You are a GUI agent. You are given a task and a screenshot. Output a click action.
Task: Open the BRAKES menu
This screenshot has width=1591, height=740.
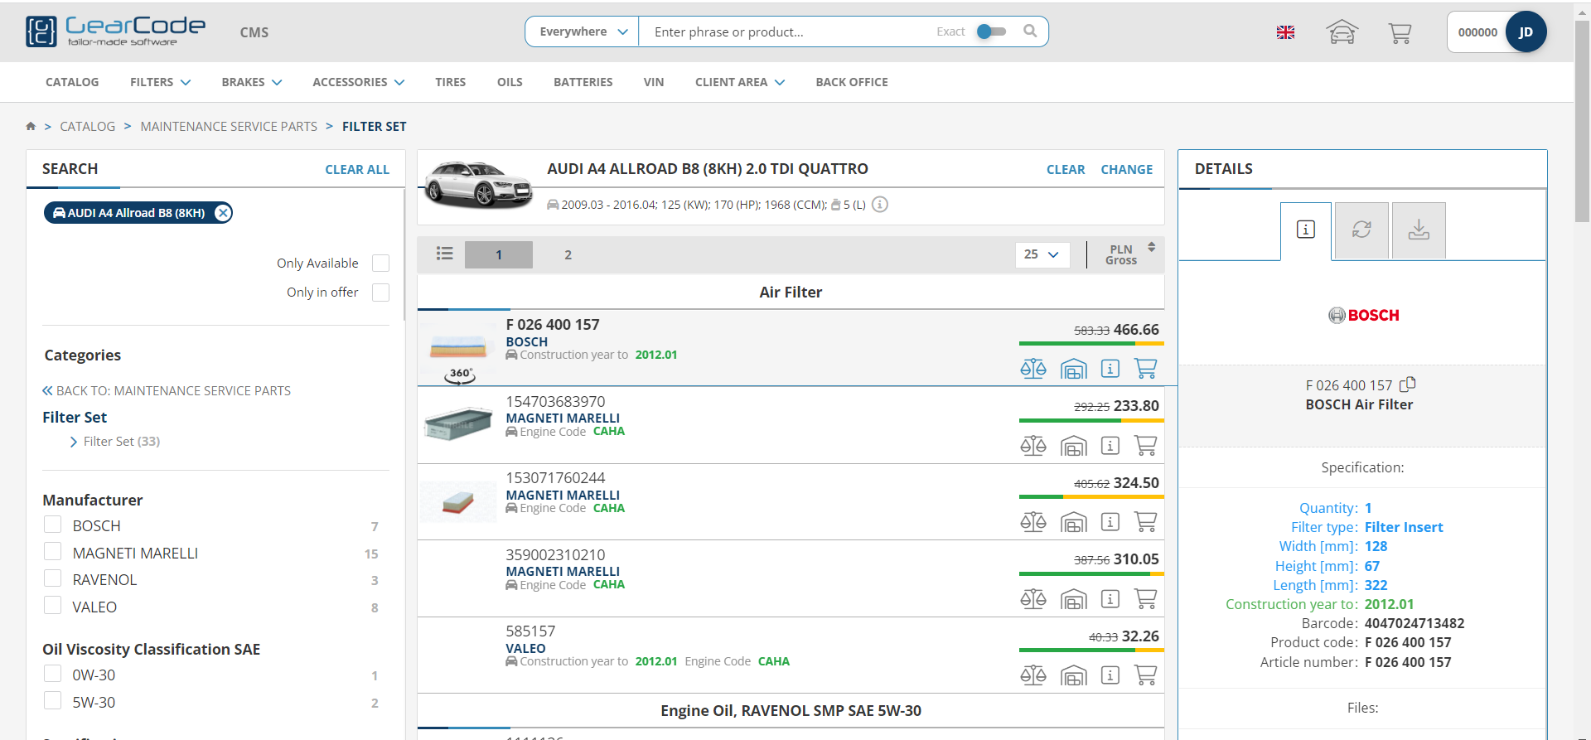(x=251, y=82)
